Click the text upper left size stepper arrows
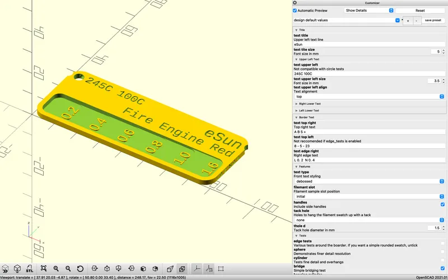Screen dimensions: 448x280 (x=444, y=81)
